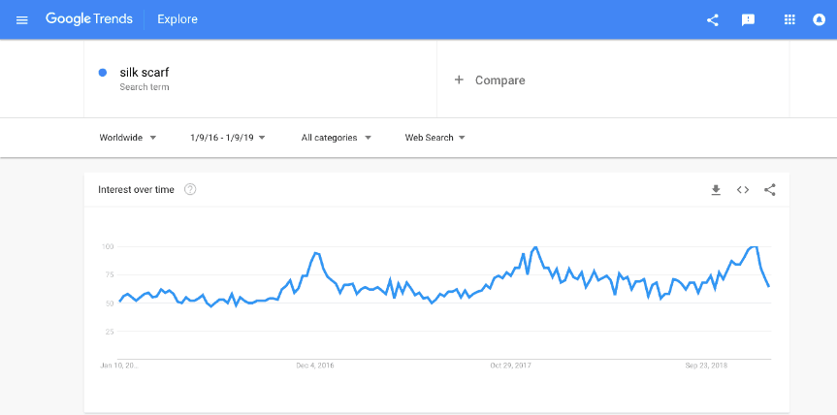Open the send feedback icon

[748, 20]
